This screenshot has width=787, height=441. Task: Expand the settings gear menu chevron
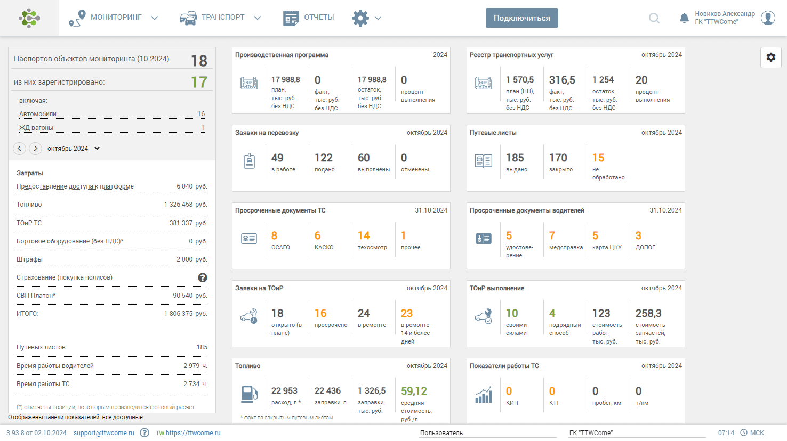(378, 18)
